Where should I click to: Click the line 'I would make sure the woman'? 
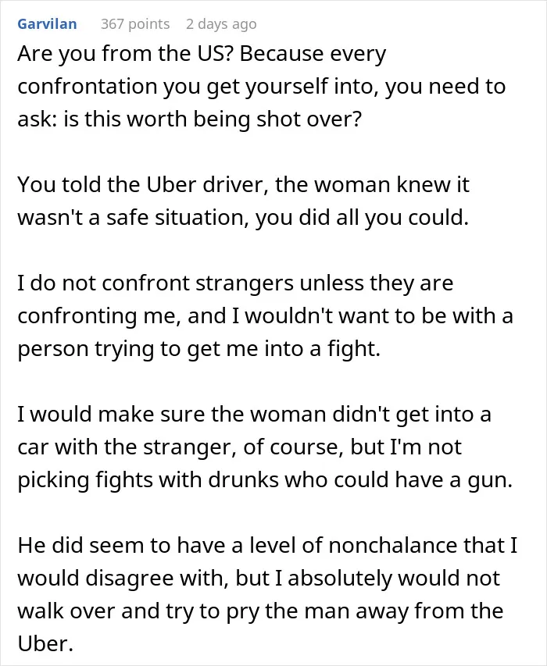point(254,415)
